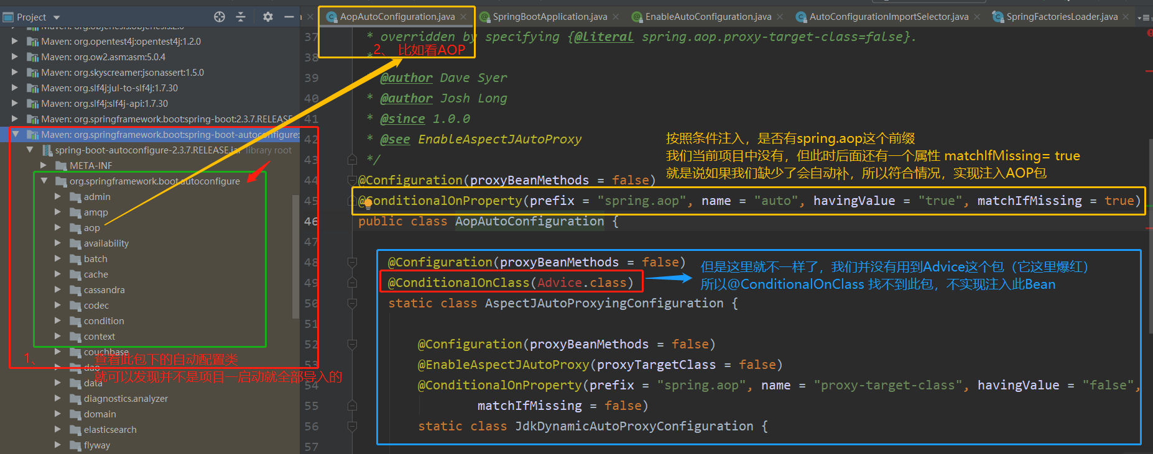Click the Project window icon in header

pyautogui.click(x=8, y=17)
